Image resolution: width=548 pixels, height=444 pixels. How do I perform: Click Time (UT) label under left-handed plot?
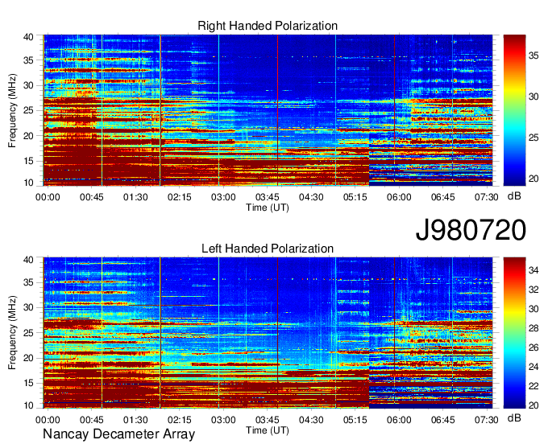click(x=268, y=430)
